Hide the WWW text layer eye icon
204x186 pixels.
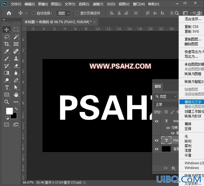click(157, 121)
